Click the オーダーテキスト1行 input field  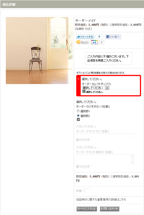point(105,136)
